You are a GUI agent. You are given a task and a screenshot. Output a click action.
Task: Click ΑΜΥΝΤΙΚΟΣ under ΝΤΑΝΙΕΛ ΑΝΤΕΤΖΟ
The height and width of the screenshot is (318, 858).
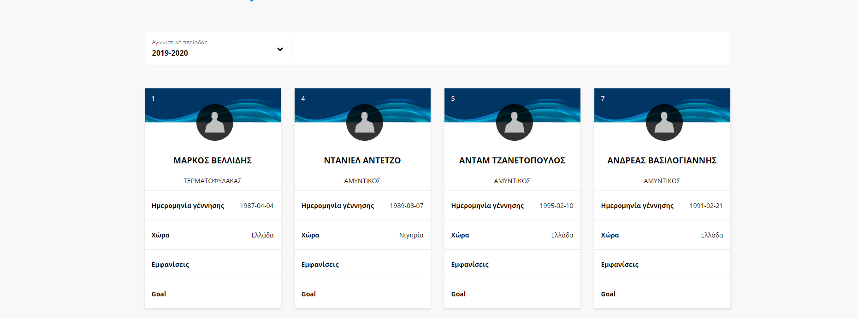[x=362, y=181]
